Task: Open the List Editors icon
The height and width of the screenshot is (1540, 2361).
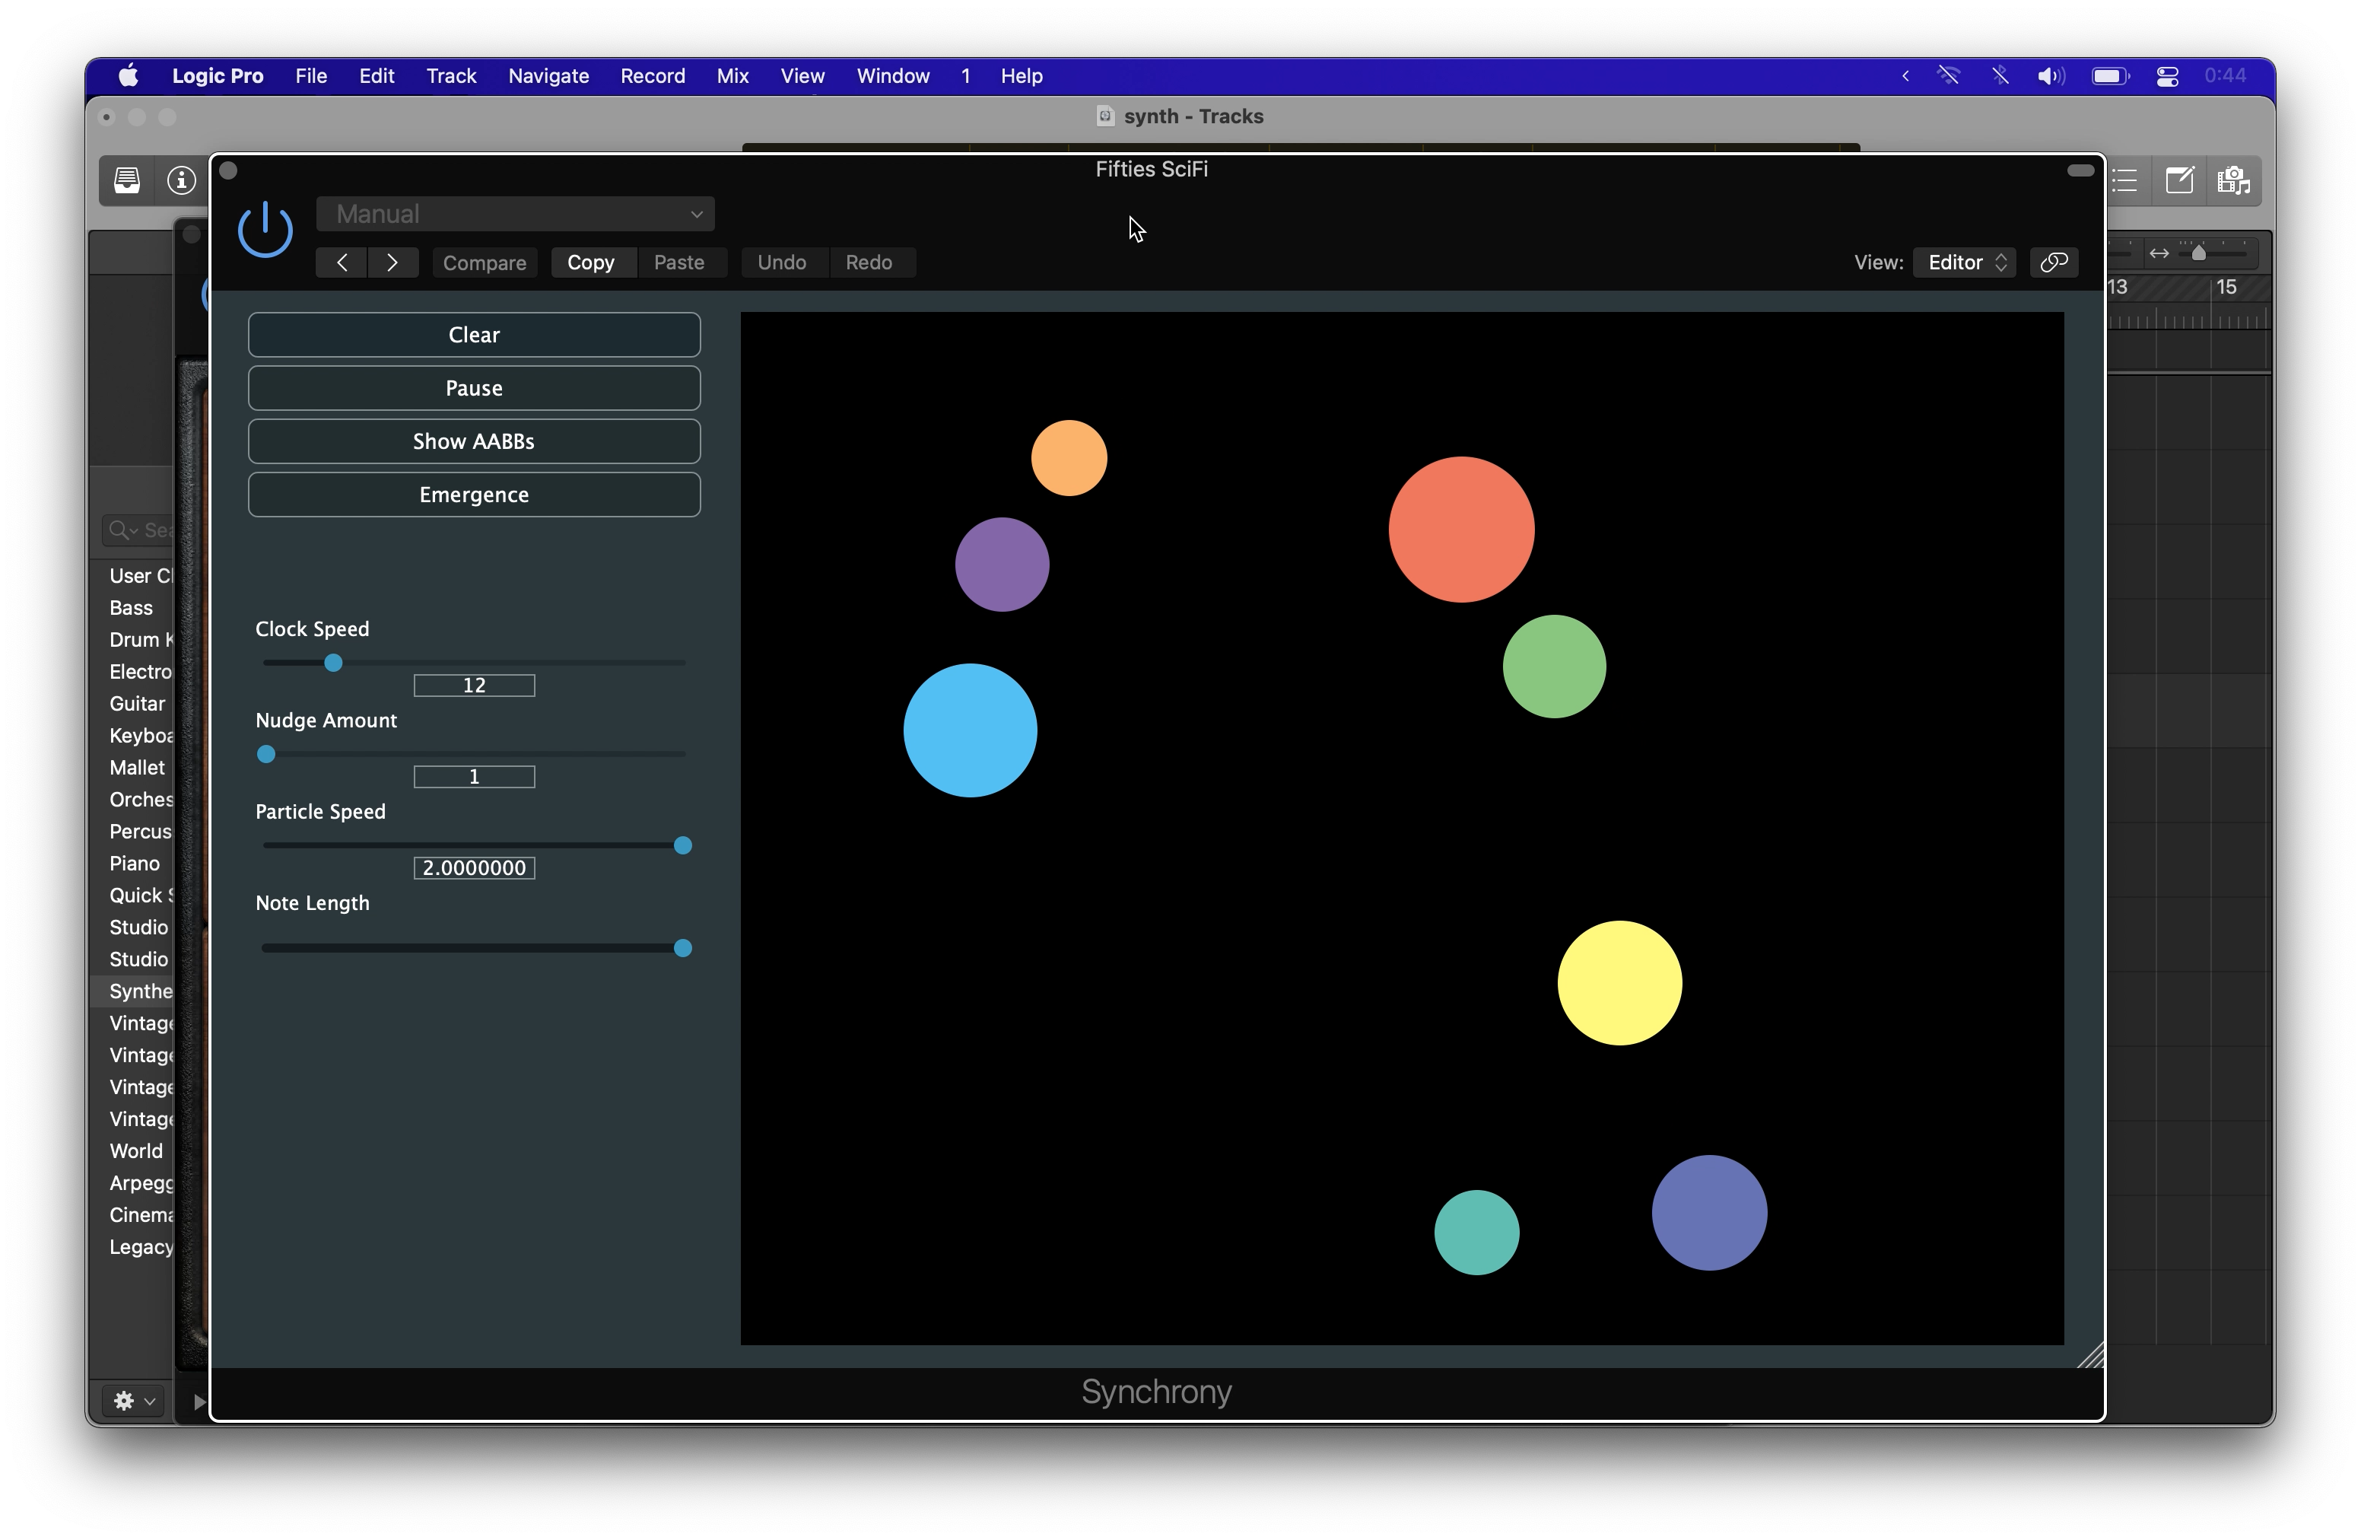Action: tap(2125, 180)
